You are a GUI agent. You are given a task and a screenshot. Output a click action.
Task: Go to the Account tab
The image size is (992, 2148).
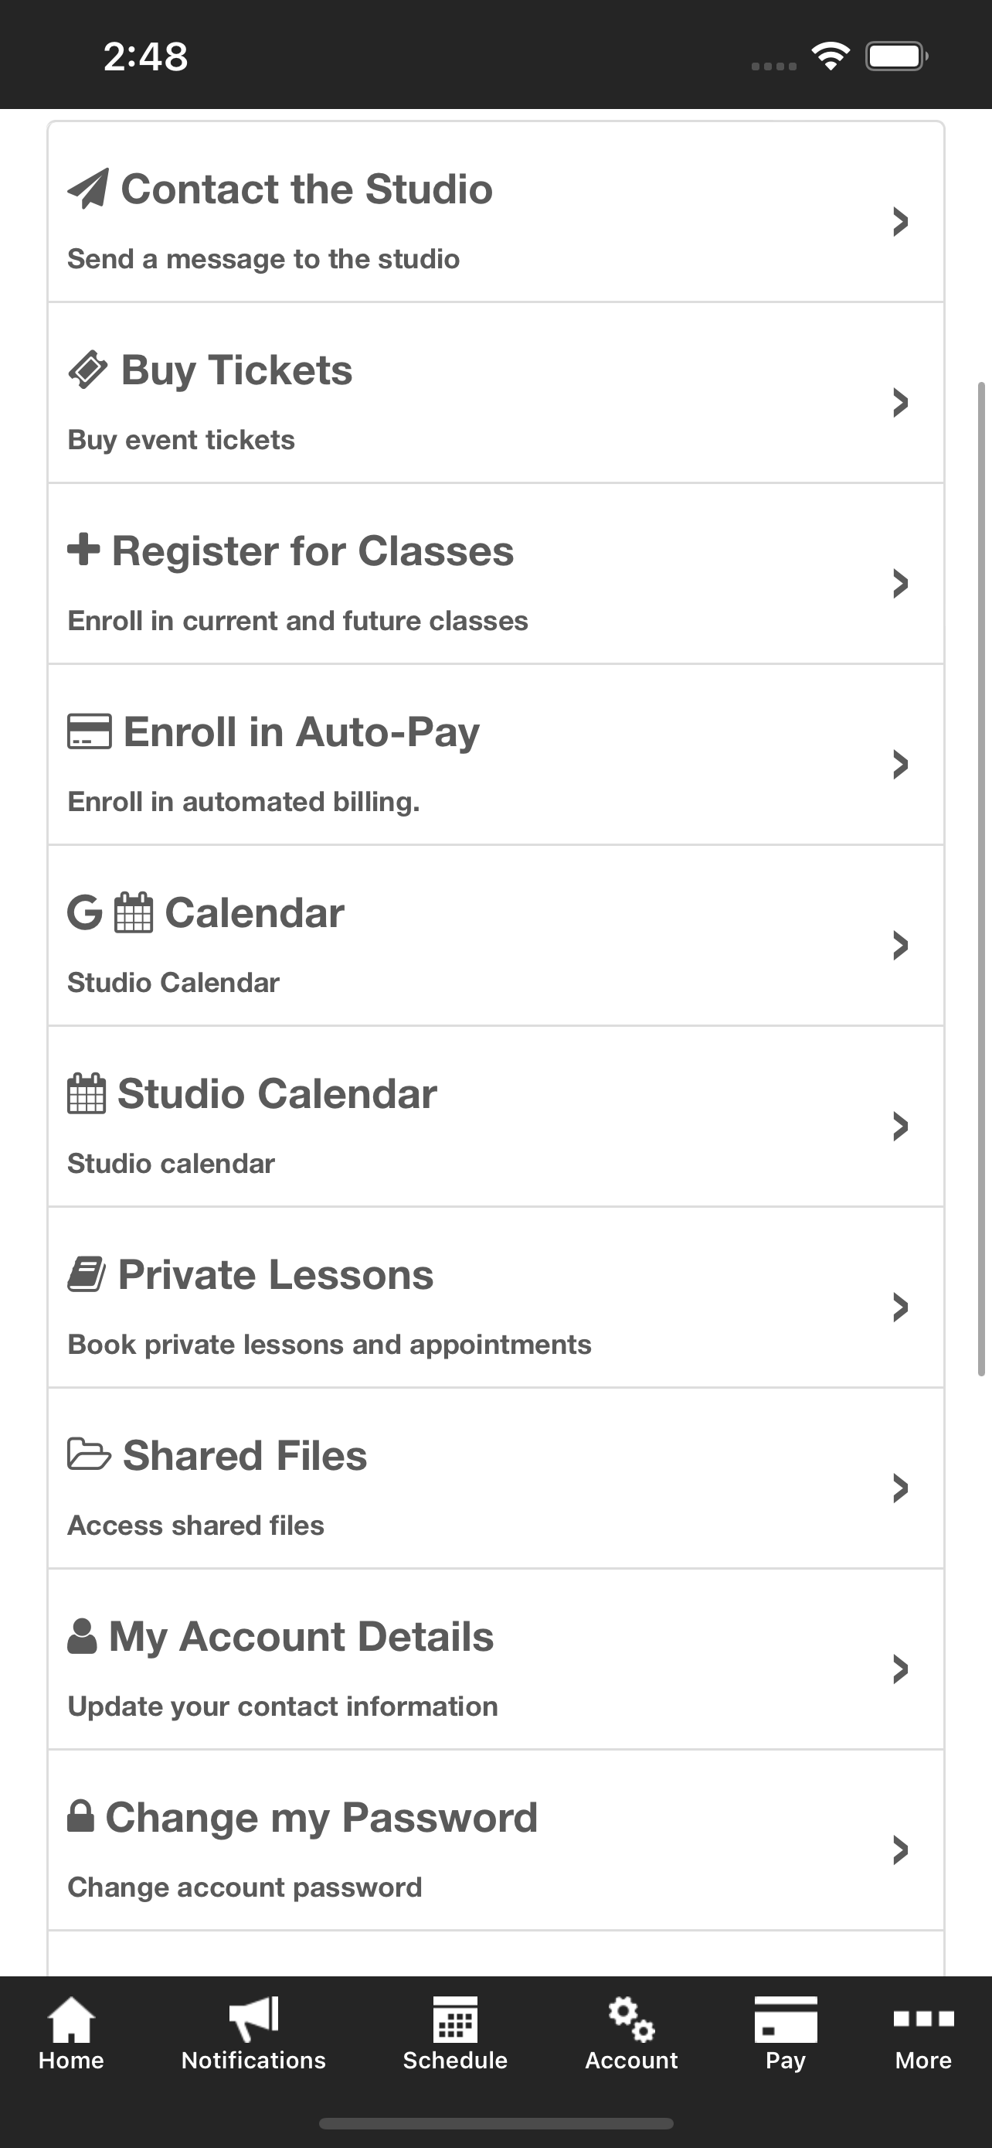pyautogui.click(x=631, y=2034)
